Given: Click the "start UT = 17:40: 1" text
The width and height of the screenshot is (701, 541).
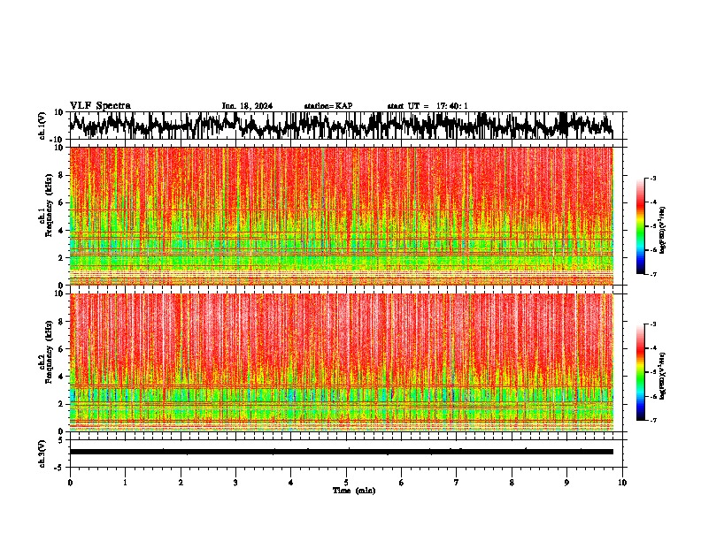Looking at the screenshot, I should tap(428, 106).
